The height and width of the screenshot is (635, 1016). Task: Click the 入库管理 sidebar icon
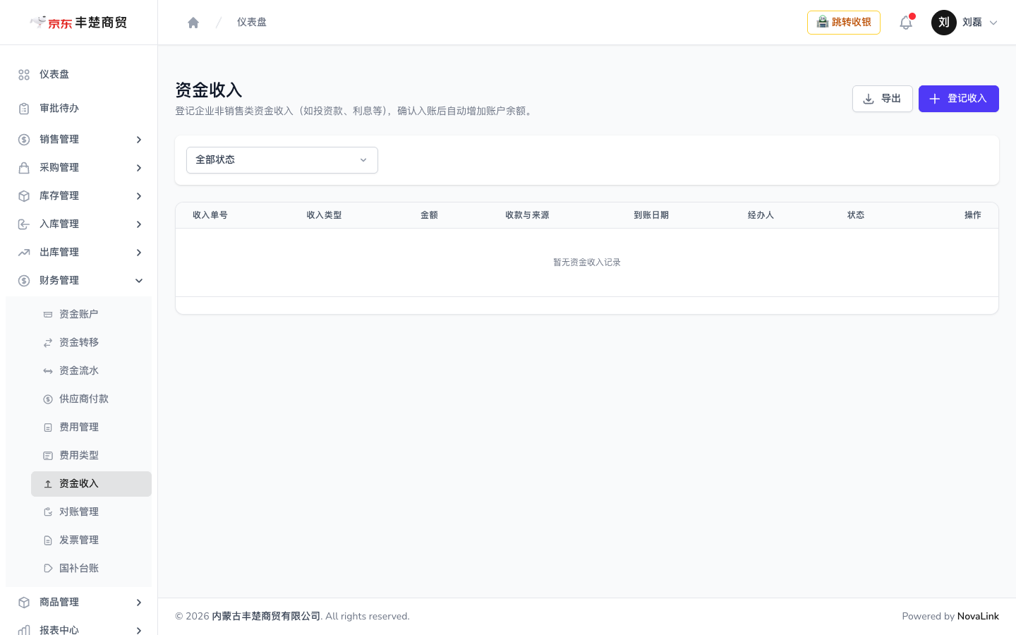tap(24, 224)
